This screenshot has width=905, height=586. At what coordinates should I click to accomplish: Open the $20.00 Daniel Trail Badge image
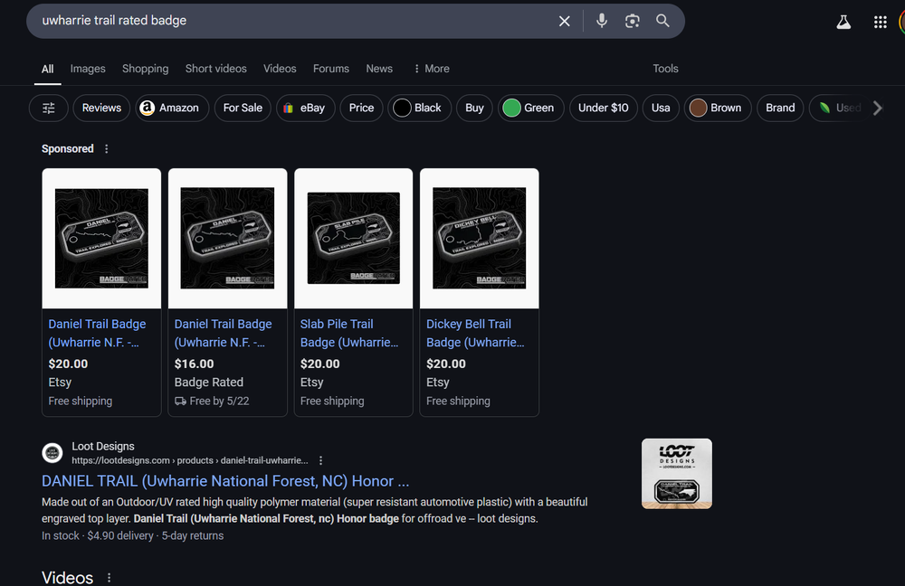pyautogui.click(x=101, y=238)
